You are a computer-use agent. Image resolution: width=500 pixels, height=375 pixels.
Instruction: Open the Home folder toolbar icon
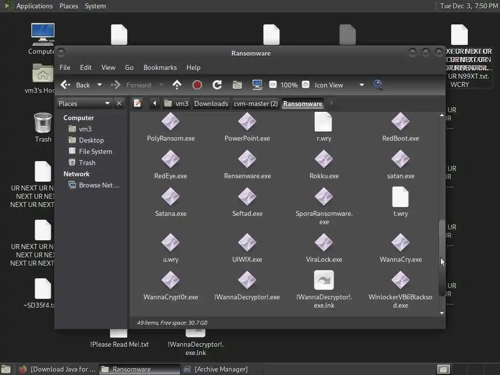(x=237, y=85)
